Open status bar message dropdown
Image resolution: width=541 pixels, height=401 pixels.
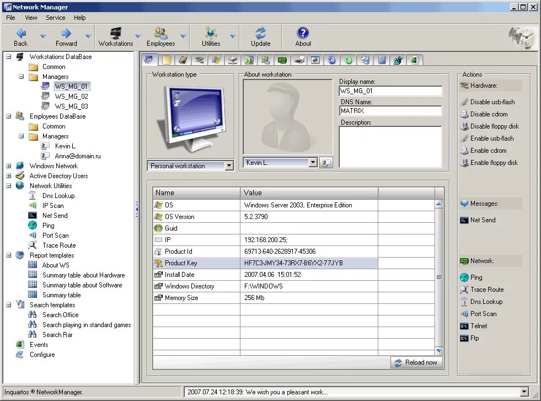(524, 392)
